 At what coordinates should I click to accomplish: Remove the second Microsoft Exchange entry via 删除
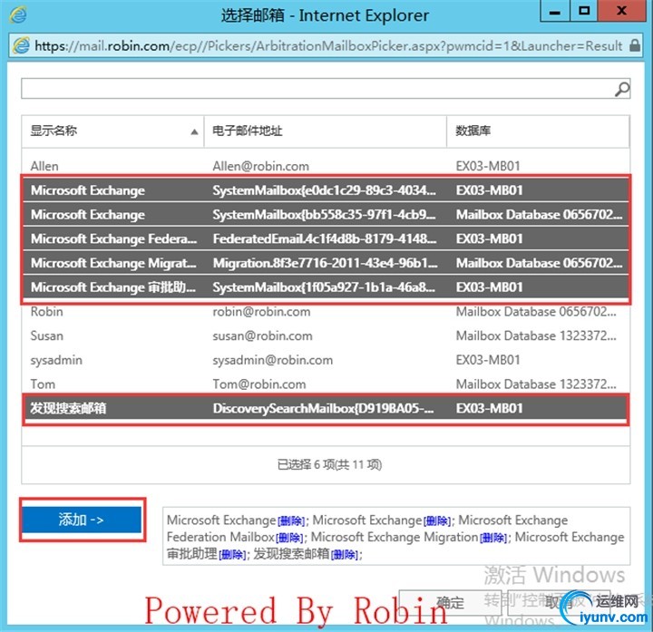pos(437,520)
